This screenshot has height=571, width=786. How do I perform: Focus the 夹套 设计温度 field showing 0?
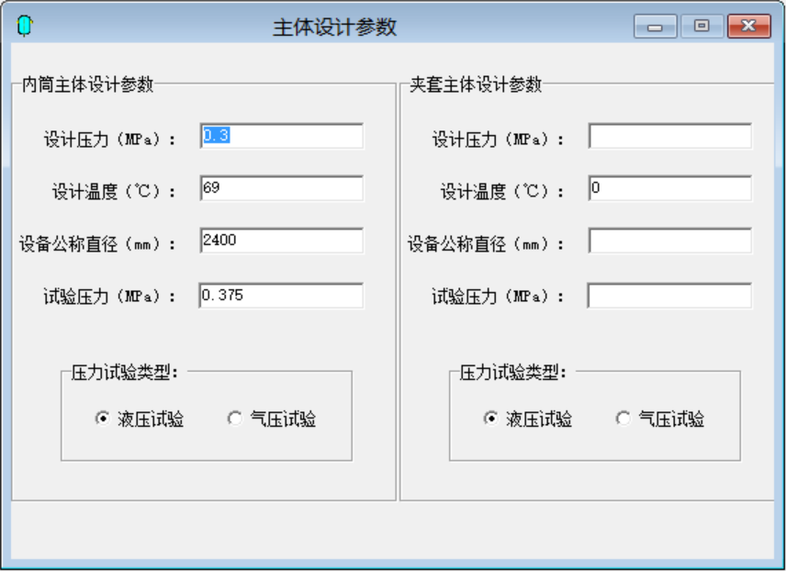pyautogui.click(x=669, y=189)
